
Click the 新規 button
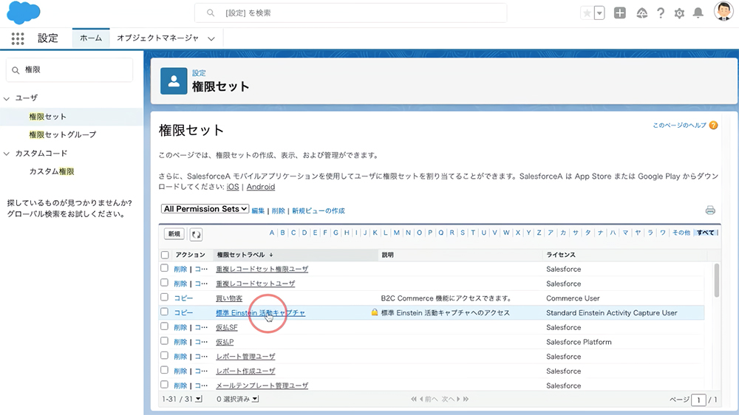click(x=174, y=234)
